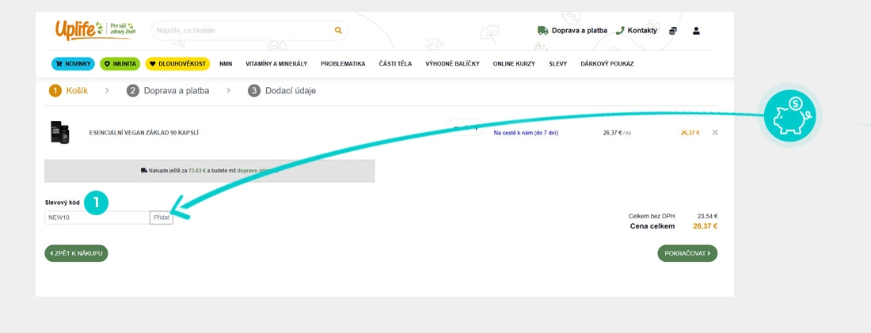Select the Imunita category
The image size is (871, 333).
click(120, 63)
